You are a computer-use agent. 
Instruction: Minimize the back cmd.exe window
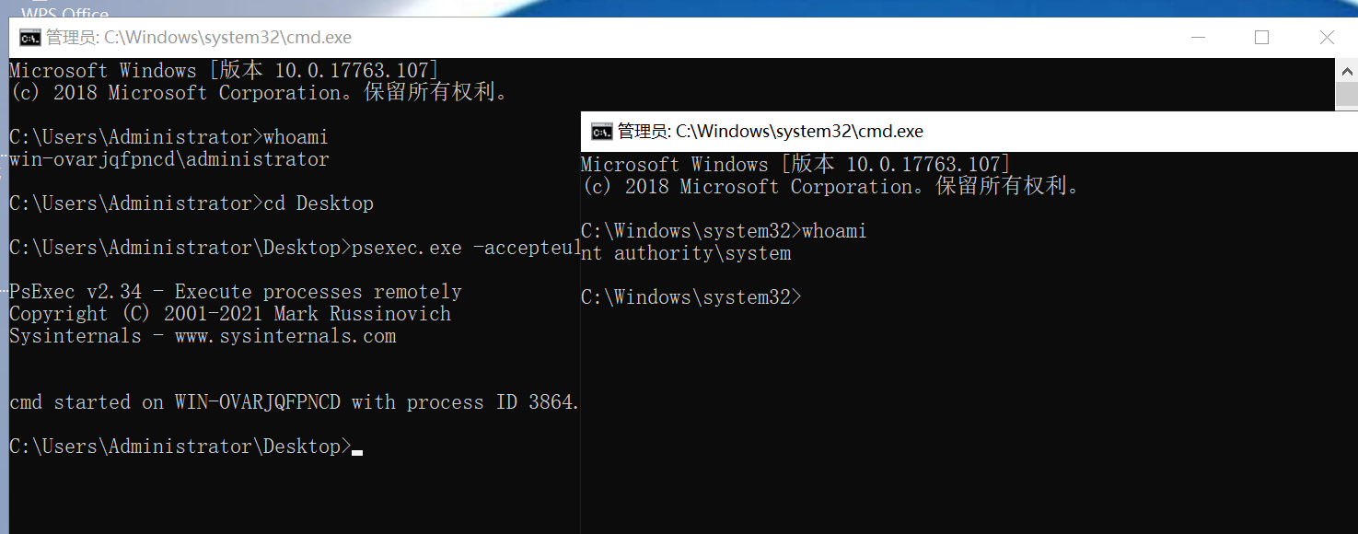(x=1198, y=38)
